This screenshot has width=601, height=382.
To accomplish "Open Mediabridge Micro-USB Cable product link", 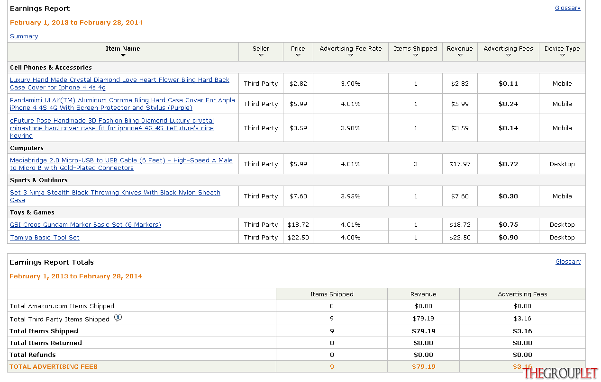I will [121, 164].
